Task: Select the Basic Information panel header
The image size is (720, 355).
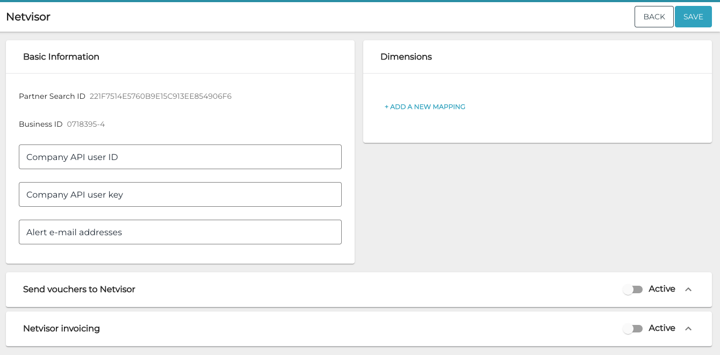Action: point(61,56)
